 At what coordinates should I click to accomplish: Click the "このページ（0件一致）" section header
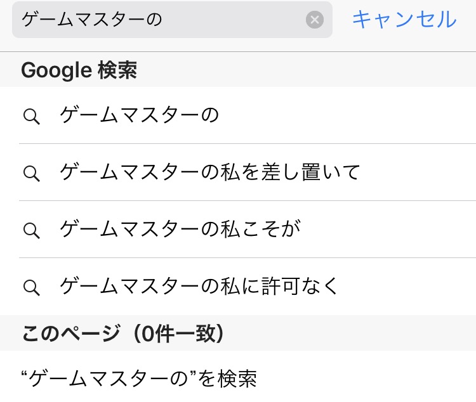pyautogui.click(x=124, y=334)
